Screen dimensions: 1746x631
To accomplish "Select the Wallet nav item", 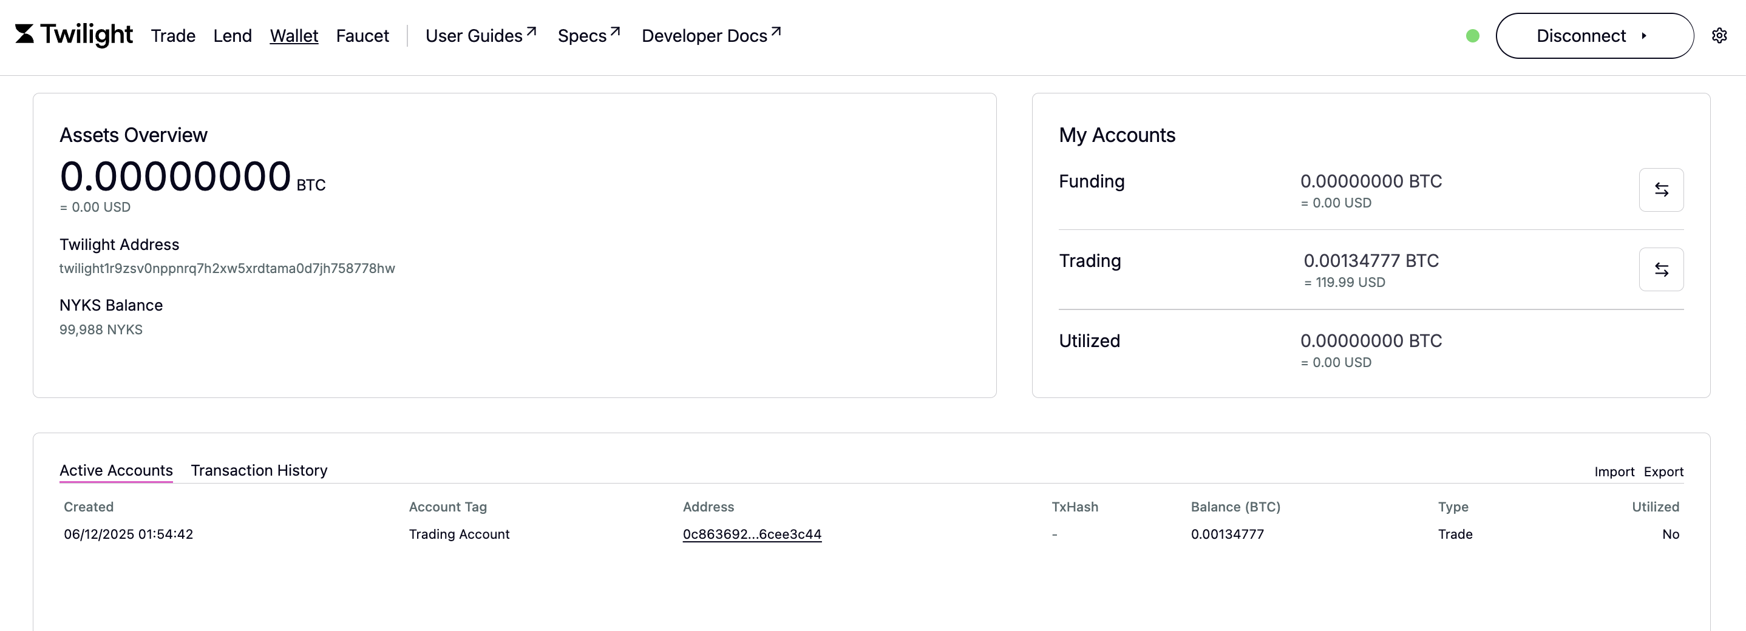I will coord(293,36).
